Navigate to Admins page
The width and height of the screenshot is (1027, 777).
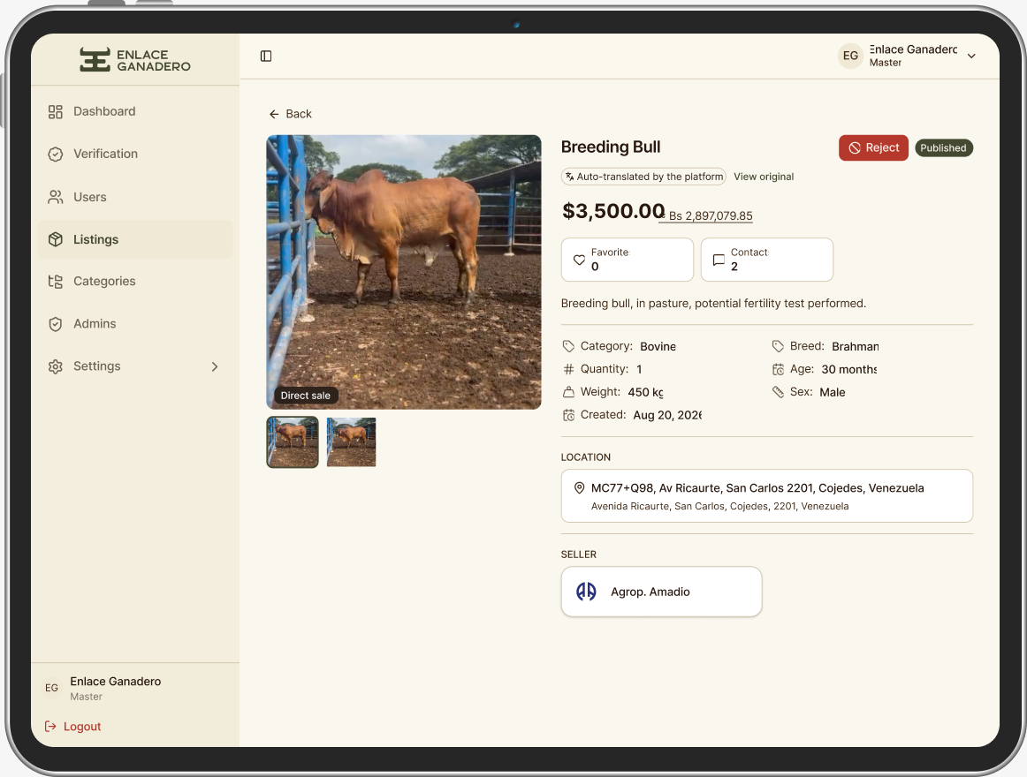pos(135,324)
